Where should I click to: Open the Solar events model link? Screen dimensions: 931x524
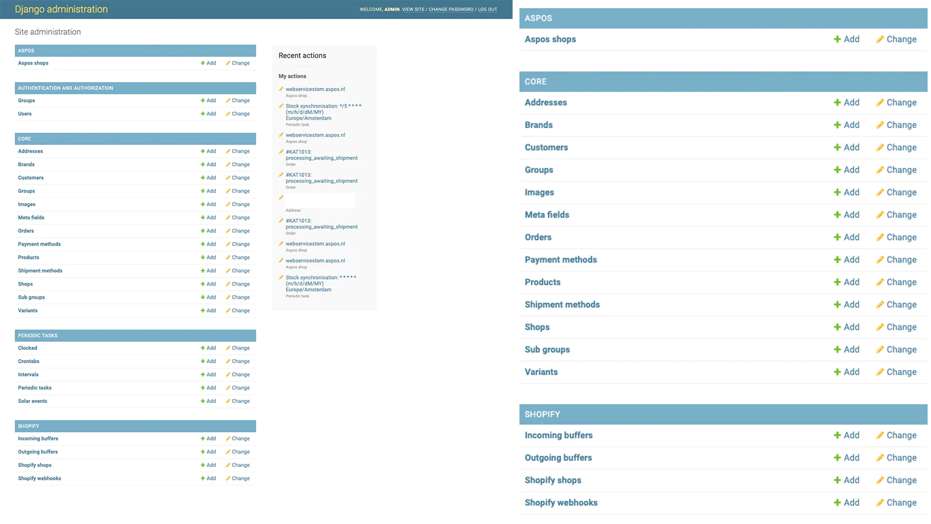(32, 401)
